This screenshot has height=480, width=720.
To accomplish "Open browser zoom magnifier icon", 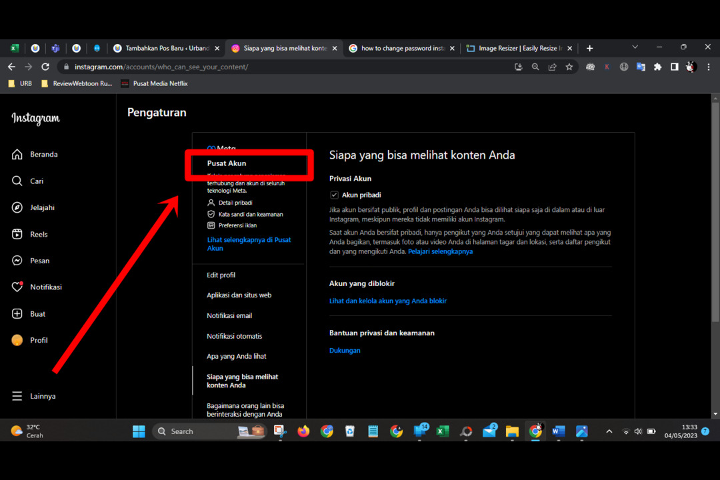I will [535, 67].
